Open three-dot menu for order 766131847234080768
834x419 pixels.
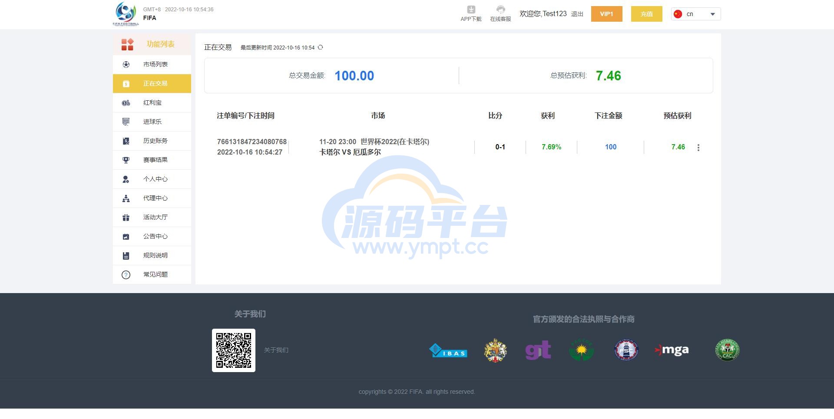tap(698, 148)
